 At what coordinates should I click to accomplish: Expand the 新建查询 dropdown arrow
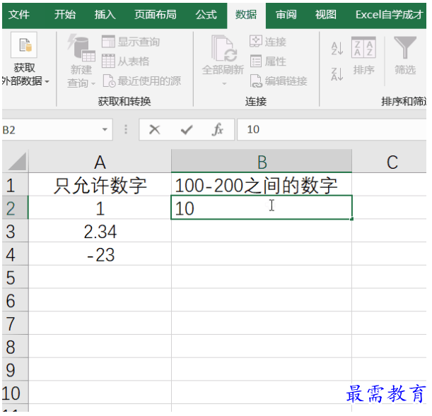[93, 83]
